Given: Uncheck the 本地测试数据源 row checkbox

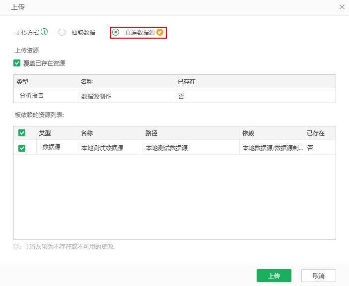Looking at the screenshot, I should click(x=22, y=148).
